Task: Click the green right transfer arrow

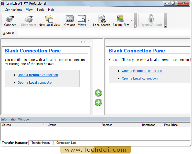Action: [x=98, y=102]
